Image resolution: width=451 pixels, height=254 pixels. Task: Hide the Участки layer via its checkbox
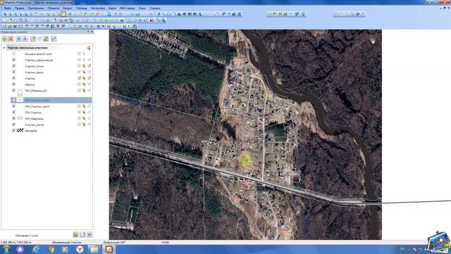(x=13, y=78)
